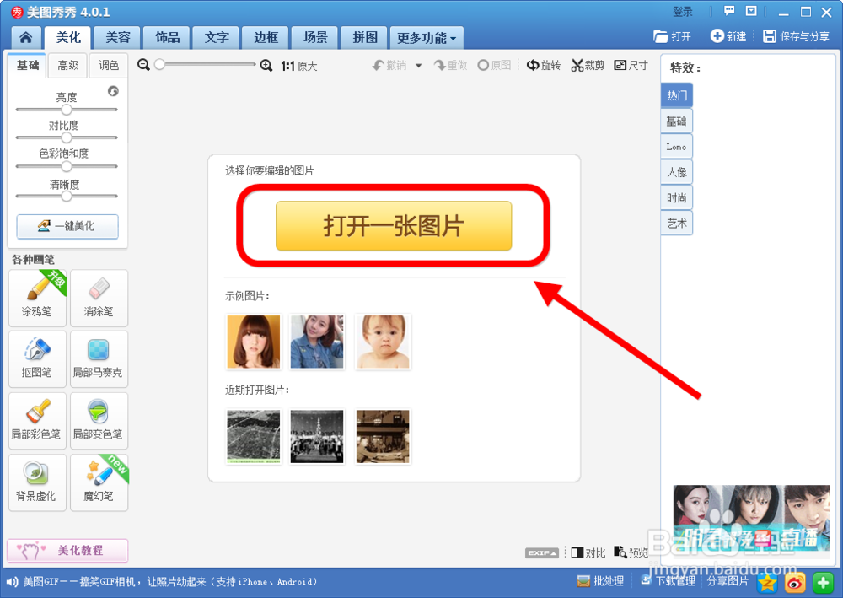Screen dimensions: 843x598
Task: Click the 登录 link
Action: point(683,12)
